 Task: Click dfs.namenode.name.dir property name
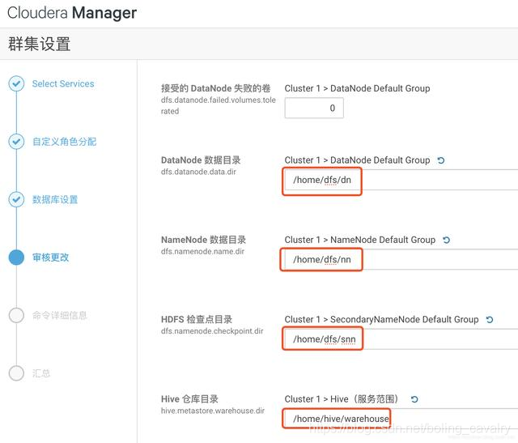pos(202,252)
